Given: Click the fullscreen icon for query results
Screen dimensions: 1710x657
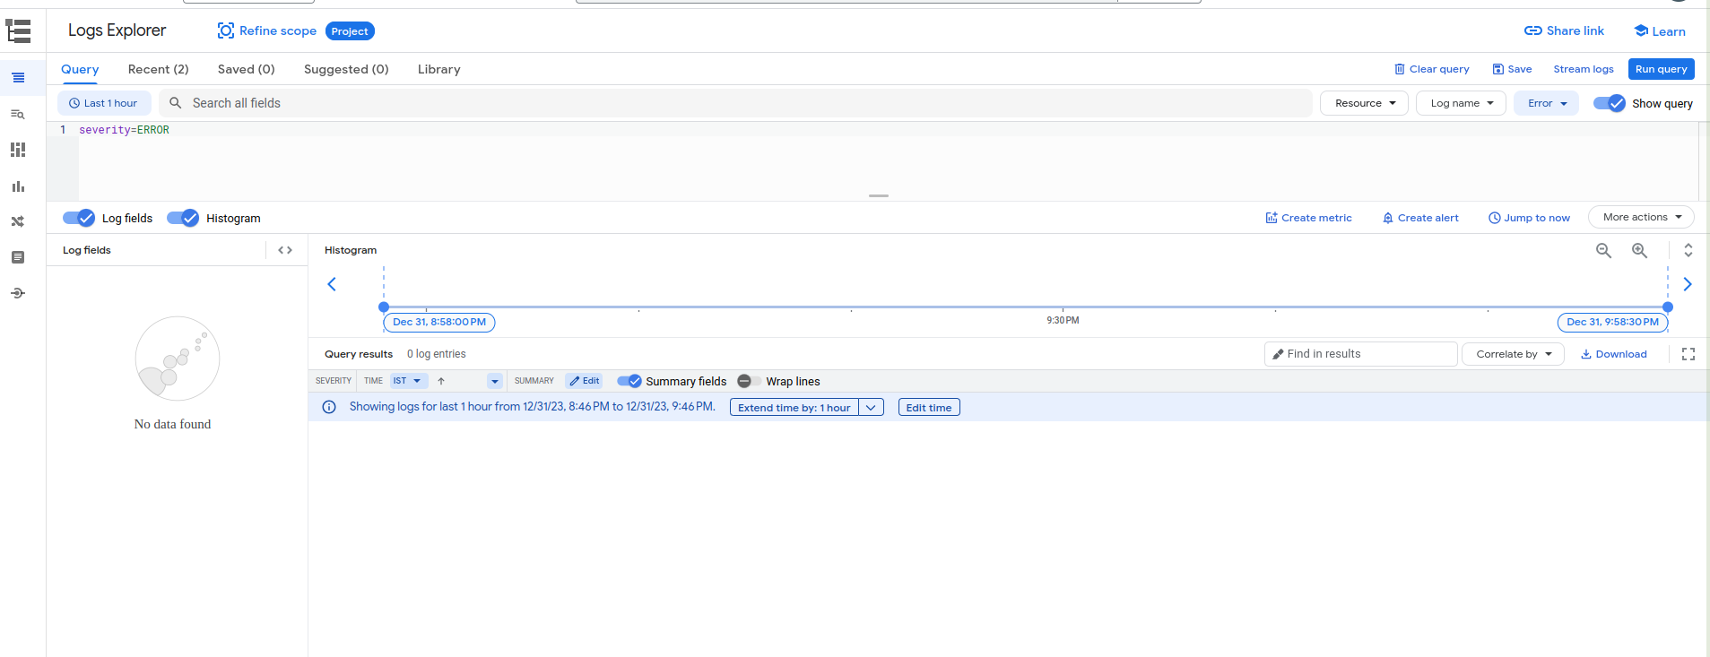Looking at the screenshot, I should click(1688, 354).
